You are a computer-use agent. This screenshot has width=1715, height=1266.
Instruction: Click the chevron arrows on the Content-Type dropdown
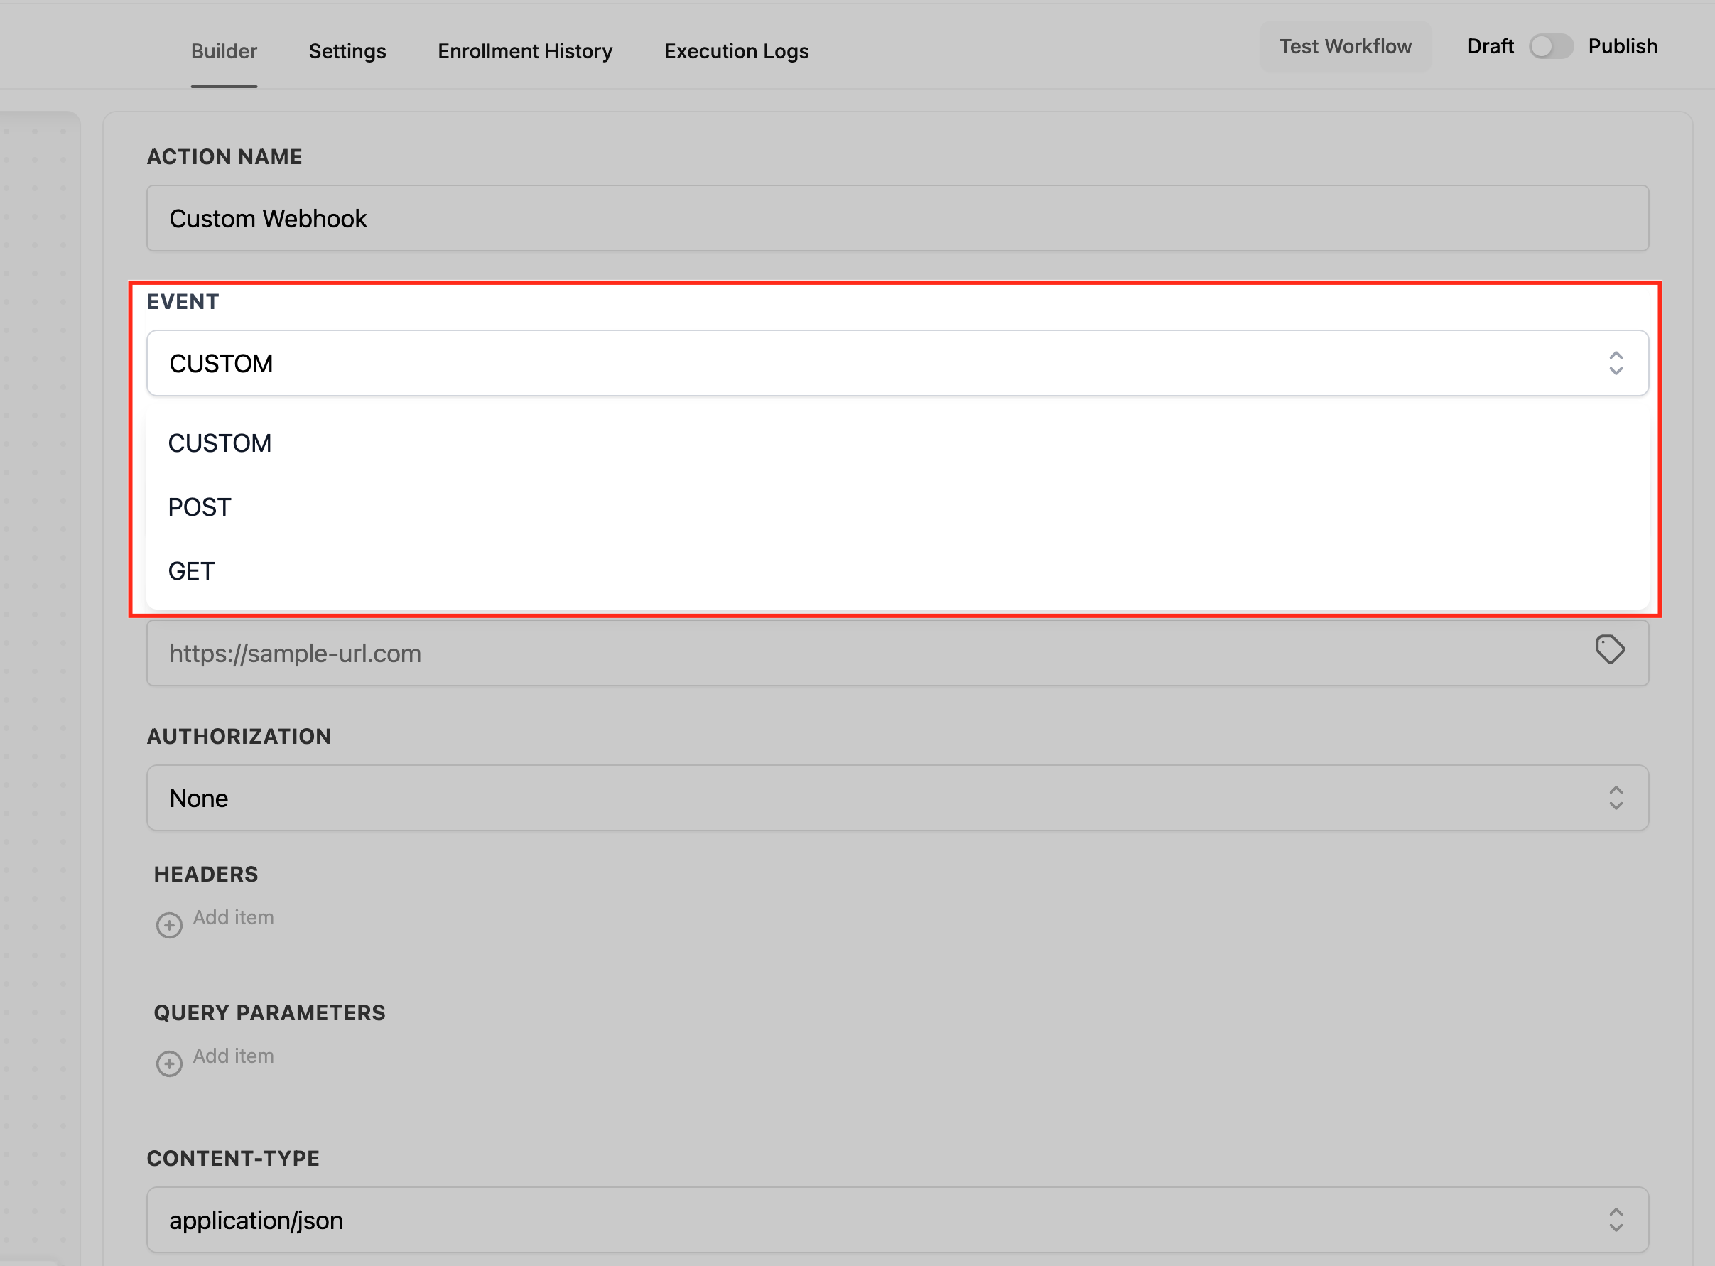pos(1616,1219)
